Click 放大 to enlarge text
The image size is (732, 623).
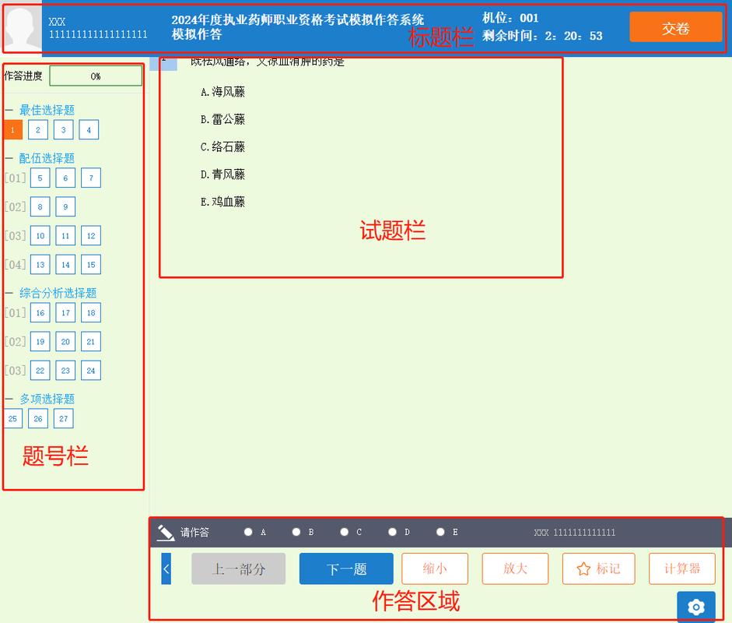tap(515, 568)
